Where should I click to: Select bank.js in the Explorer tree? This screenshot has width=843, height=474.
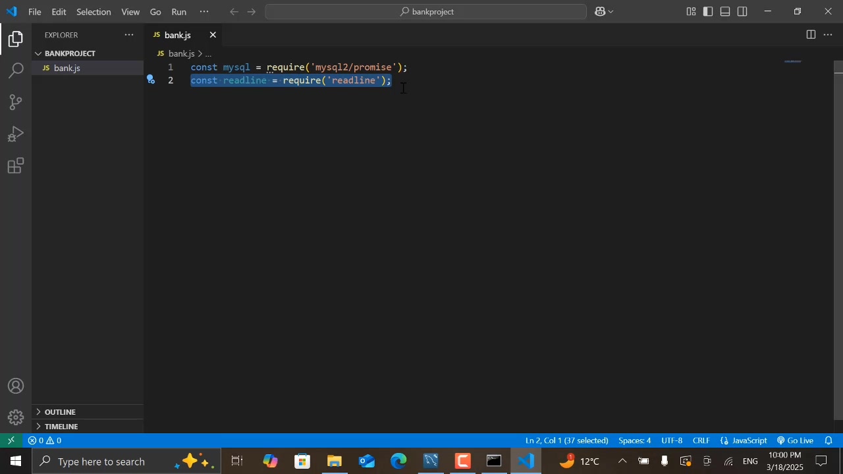tap(88, 68)
